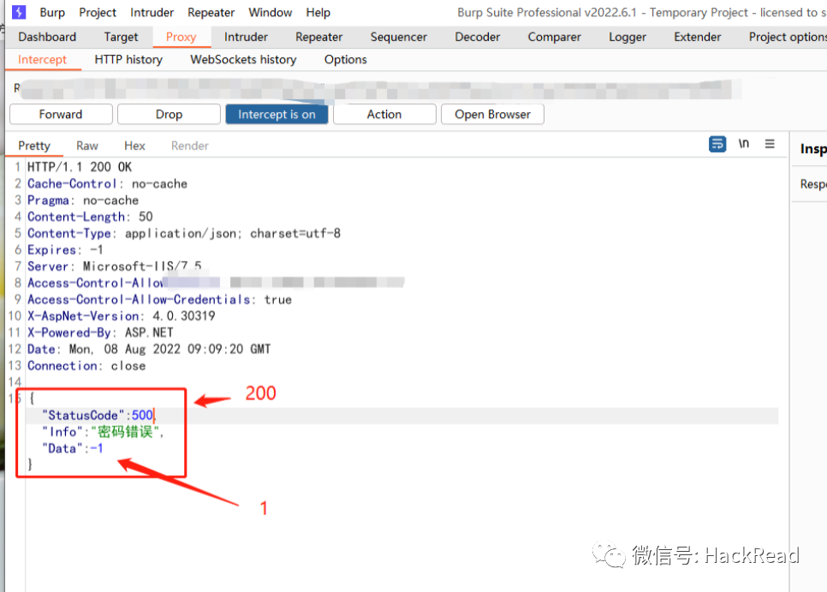Switch to the Intruder tool tab
The height and width of the screenshot is (592, 827).
point(246,37)
